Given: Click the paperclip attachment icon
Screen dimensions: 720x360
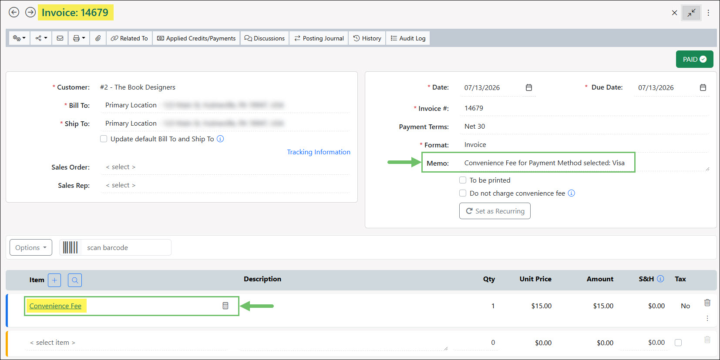Looking at the screenshot, I should [98, 38].
